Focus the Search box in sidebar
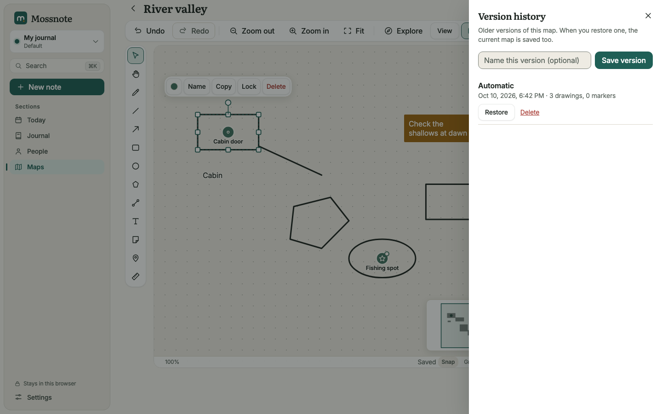The image size is (662, 414). pos(57,66)
